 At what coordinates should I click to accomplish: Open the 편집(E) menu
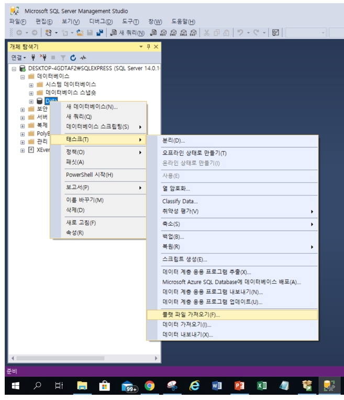(x=44, y=21)
